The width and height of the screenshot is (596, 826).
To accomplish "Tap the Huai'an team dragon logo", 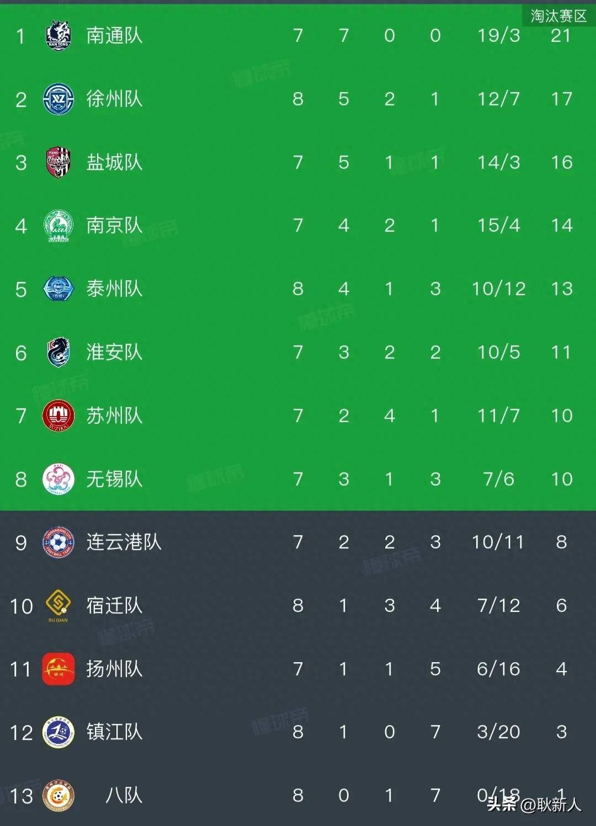I will coord(58,352).
